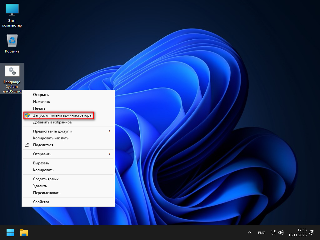Show hidden tray icons chevron

(x=250, y=232)
